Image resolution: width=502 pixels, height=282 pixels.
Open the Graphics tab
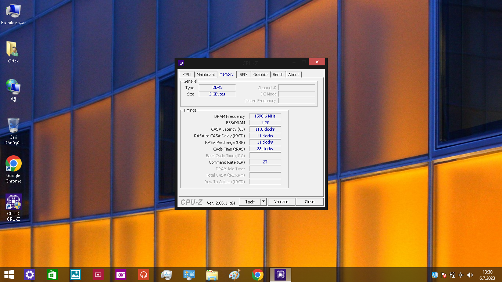coord(261,75)
